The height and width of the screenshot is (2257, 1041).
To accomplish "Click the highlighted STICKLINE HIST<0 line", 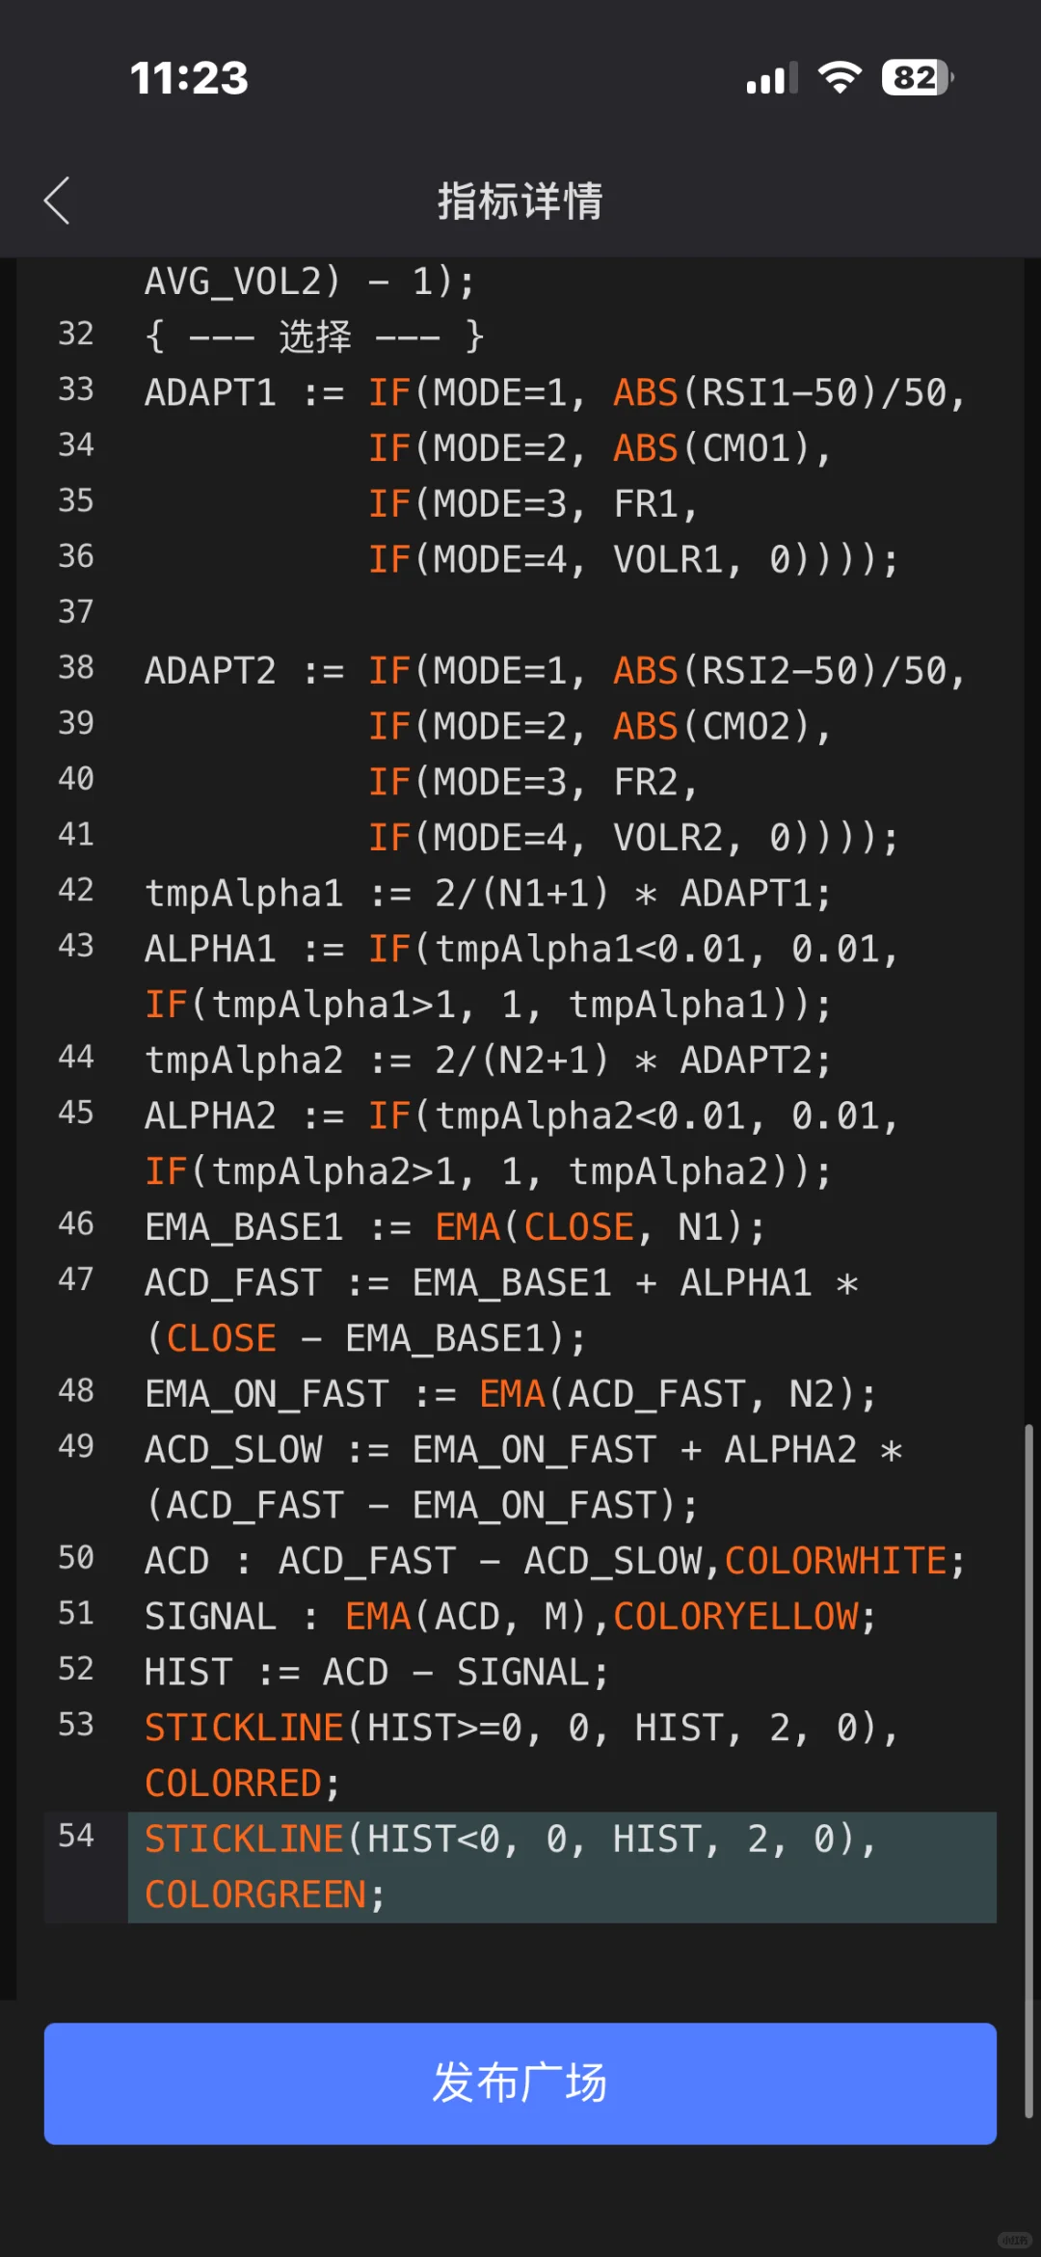I will pos(562,1867).
